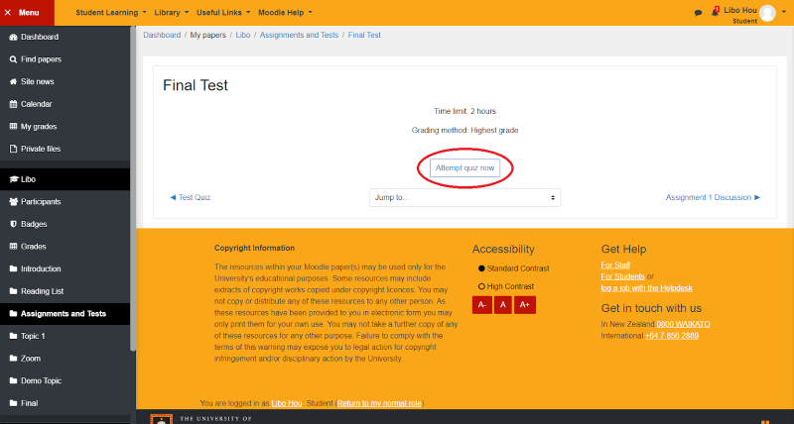
Task: Open Calendar via its sidebar icon
Action: 13,104
